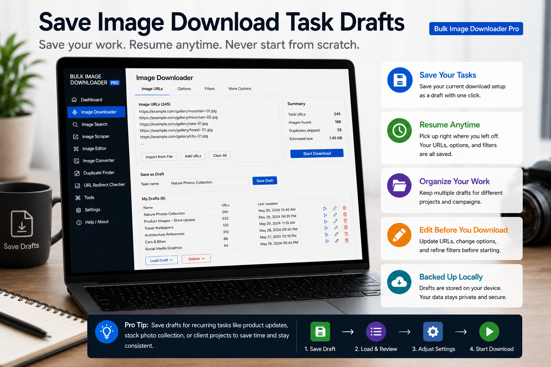
Task: Load the Social Media Graphics draft
Action: 327,241
